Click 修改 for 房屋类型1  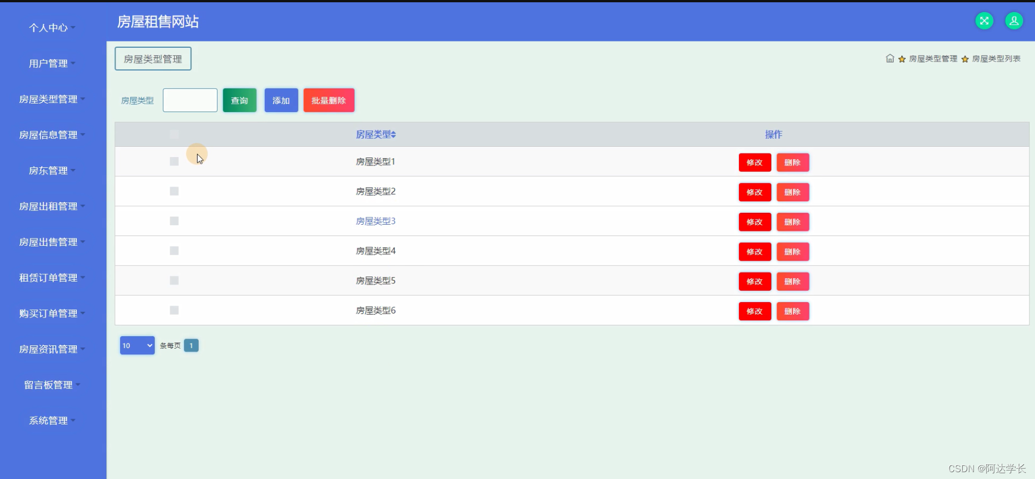tap(755, 163)
